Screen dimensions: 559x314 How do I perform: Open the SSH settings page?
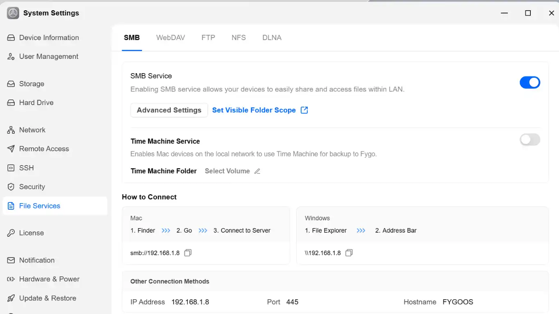tap(55, 168)
